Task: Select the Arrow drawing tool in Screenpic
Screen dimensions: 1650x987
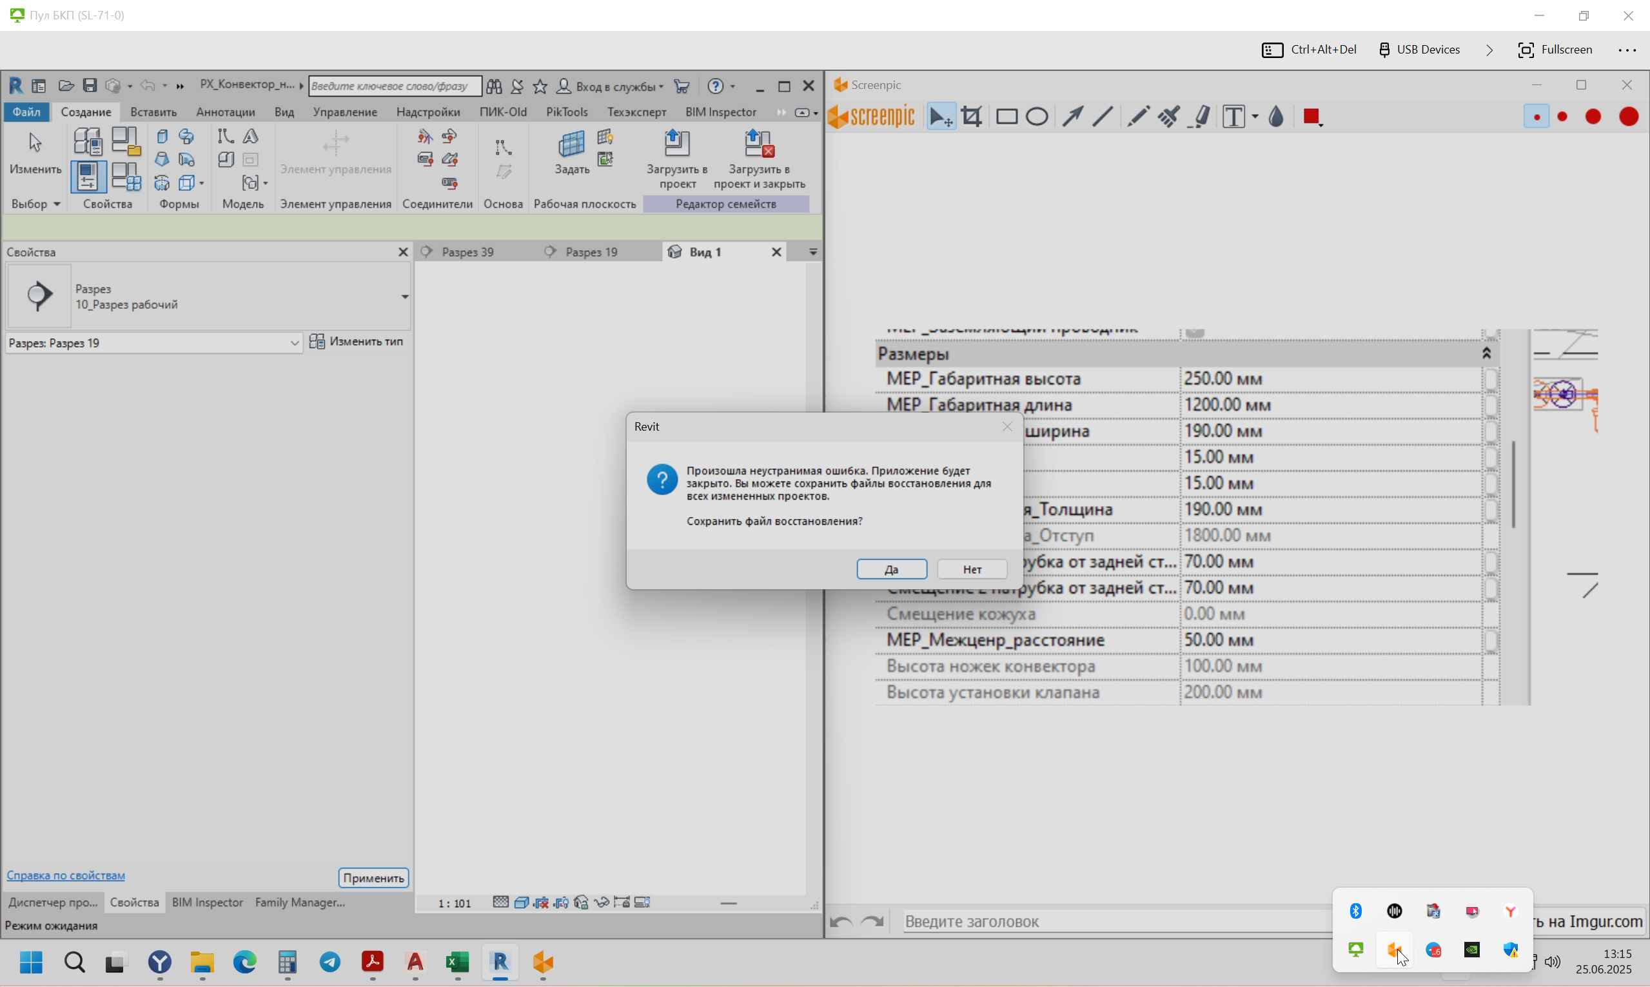Action: click(x=1072, y=117)
